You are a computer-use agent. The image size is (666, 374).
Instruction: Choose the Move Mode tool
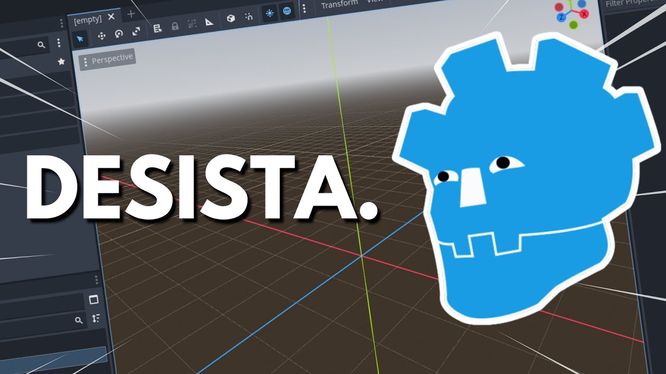tap(101, 35)
